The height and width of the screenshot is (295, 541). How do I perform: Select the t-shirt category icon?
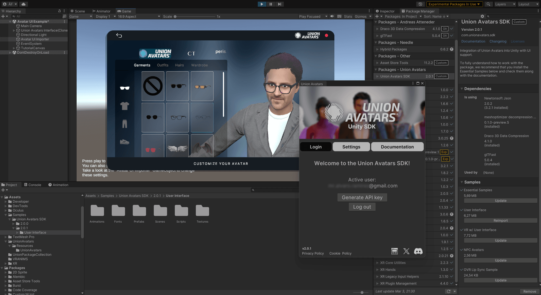coord(125,106)
